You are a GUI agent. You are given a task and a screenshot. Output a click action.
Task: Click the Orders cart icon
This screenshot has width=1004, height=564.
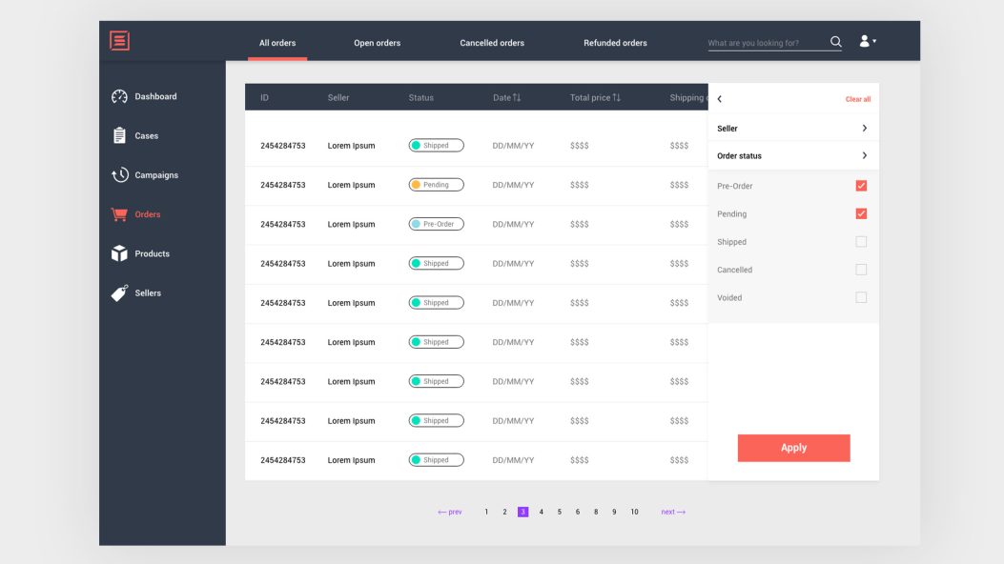point(119,213)
